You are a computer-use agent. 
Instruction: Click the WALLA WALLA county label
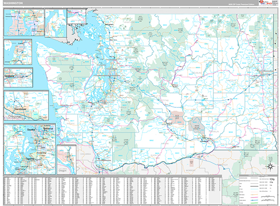(227, 144)
